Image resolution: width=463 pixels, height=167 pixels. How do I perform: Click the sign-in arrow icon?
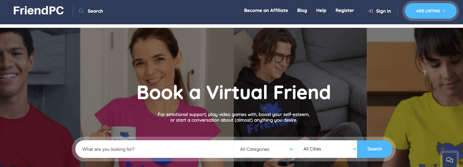370,11
